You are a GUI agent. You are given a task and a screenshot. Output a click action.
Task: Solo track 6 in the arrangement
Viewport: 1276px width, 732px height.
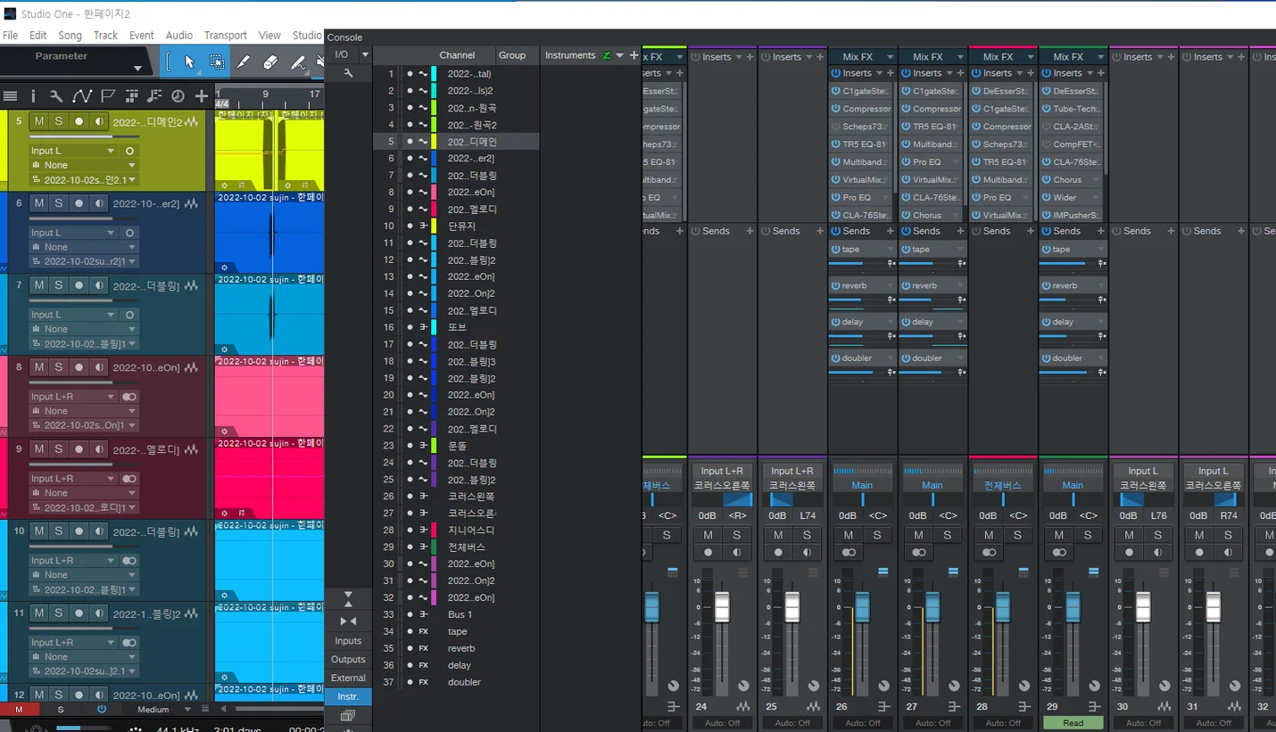click(58, 203)
